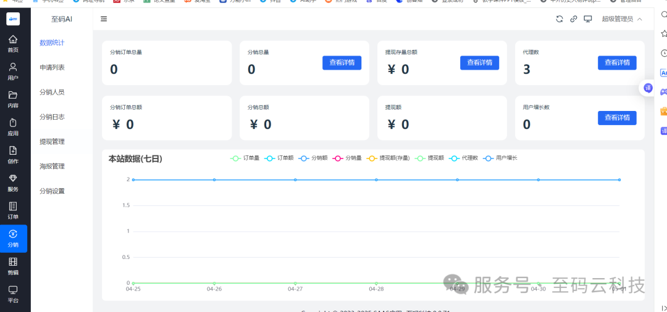Image resolution: width=667 pixels, height=312 pixels.
Task: Select 提现管理 menu item
Action: tap(52, 141)
